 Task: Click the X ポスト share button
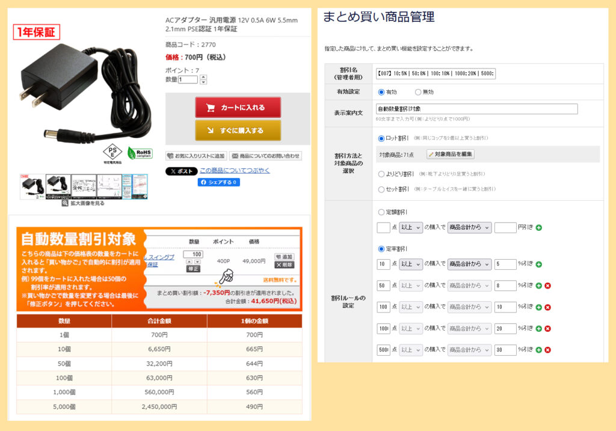[x=181, y=171]
